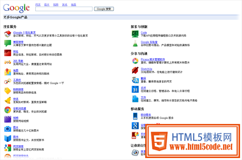Click the green Code monitor icon
This screenshot has height=160, width=242.
(x=135, y=34)
